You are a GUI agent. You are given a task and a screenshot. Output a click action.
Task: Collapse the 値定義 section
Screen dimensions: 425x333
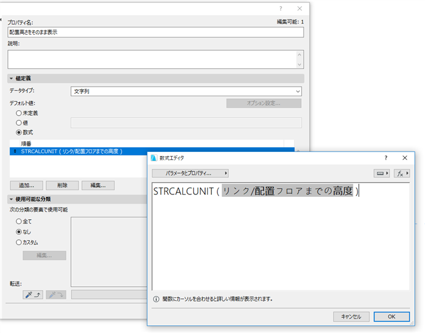tap(12, 78)
